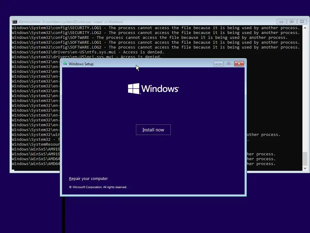
Task: Click the Windows logo in setup dialog
Action: [153, 89]
